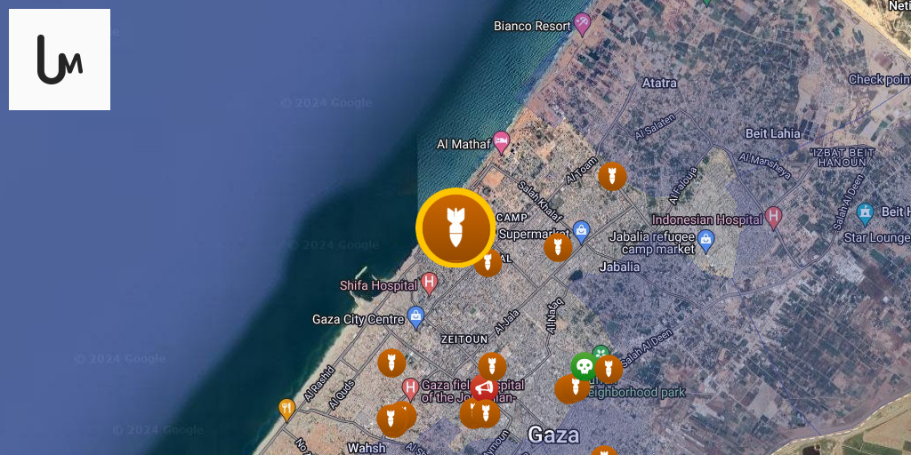Open the Indonesian Hospital pin

pyautogui.click(x=773, y=218)
